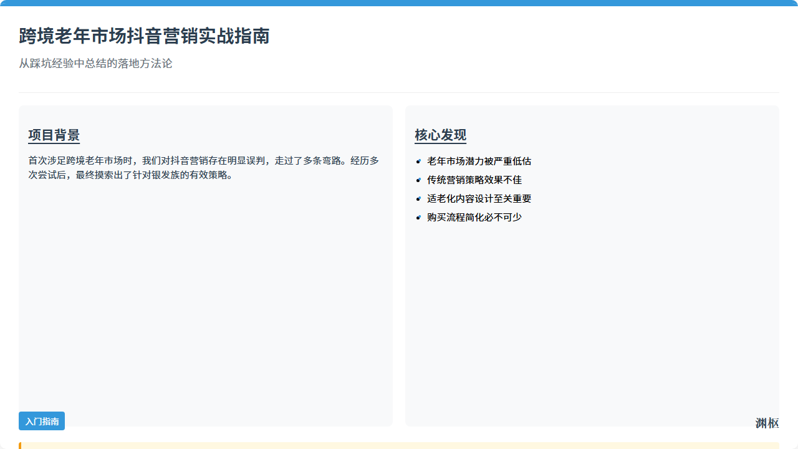Click the bullet dot before 老年市场潜力被严重低估
This screenshot has width=798, height=449.
click(418, 162)
